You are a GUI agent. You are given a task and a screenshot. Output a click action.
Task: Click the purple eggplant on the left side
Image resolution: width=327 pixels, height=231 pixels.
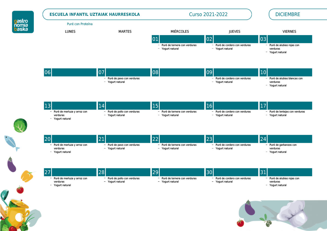coord(11,165)
